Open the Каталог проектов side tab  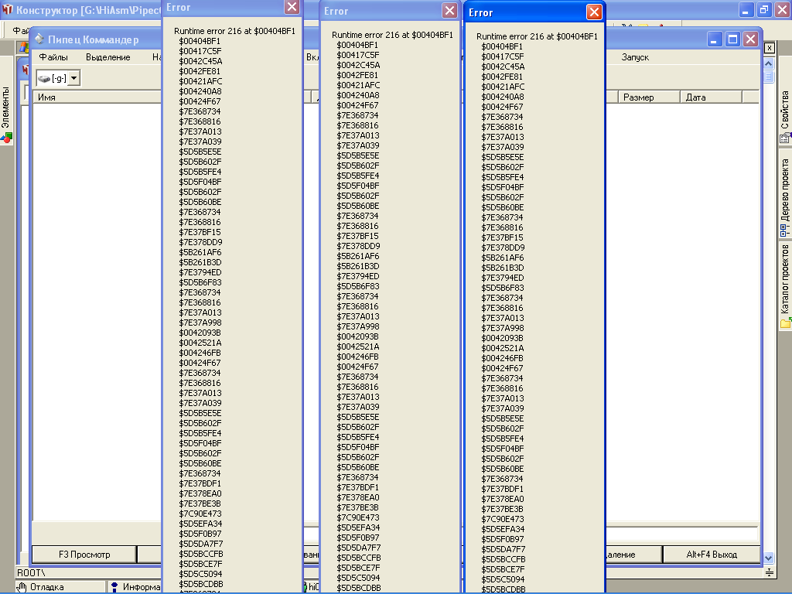(x=785, y=282)
